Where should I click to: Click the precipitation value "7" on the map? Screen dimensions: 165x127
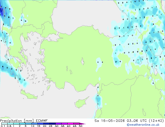pos(2,6)
